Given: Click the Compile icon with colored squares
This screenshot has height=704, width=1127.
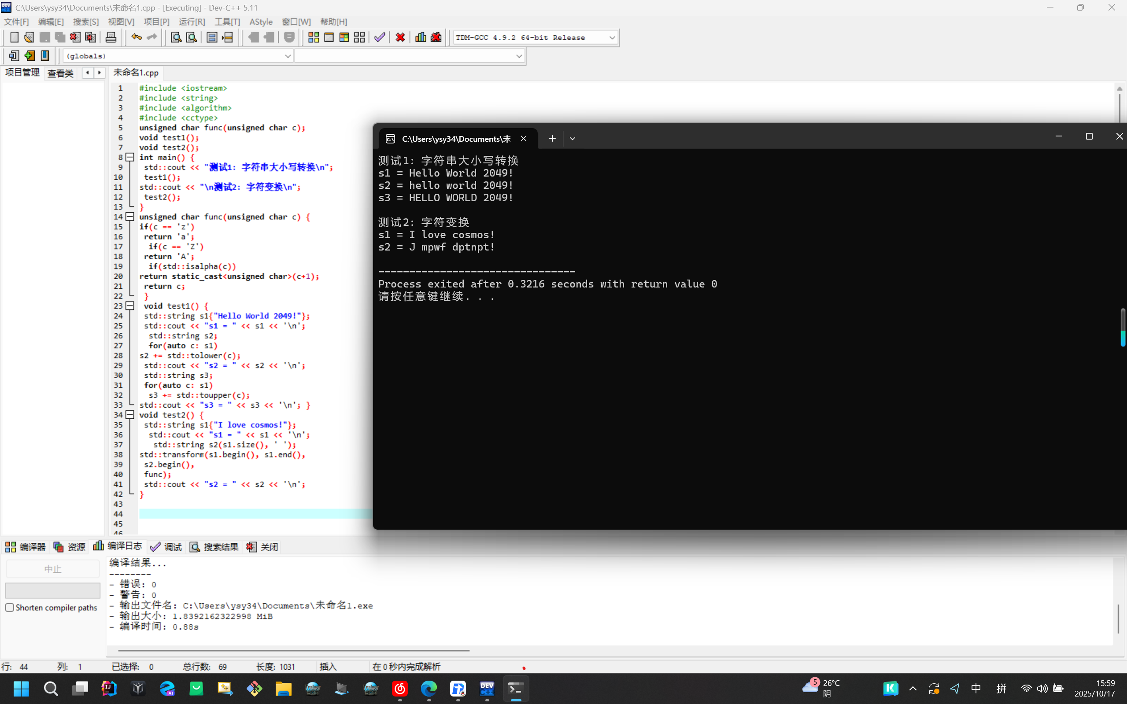Looking at the screenshot, I should [314, 37].
